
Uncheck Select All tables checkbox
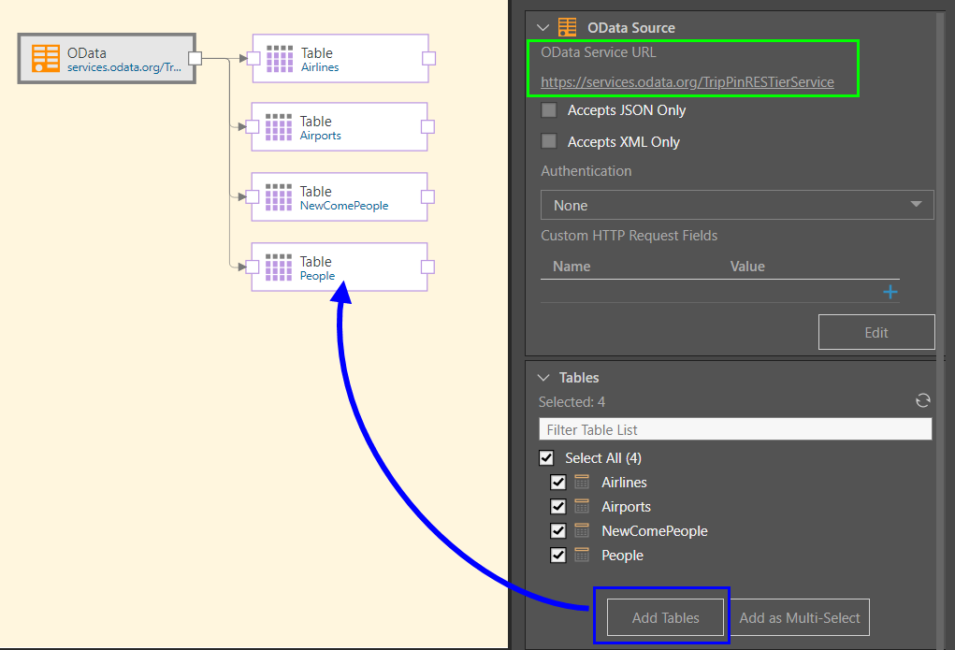[x=547, y=458]
